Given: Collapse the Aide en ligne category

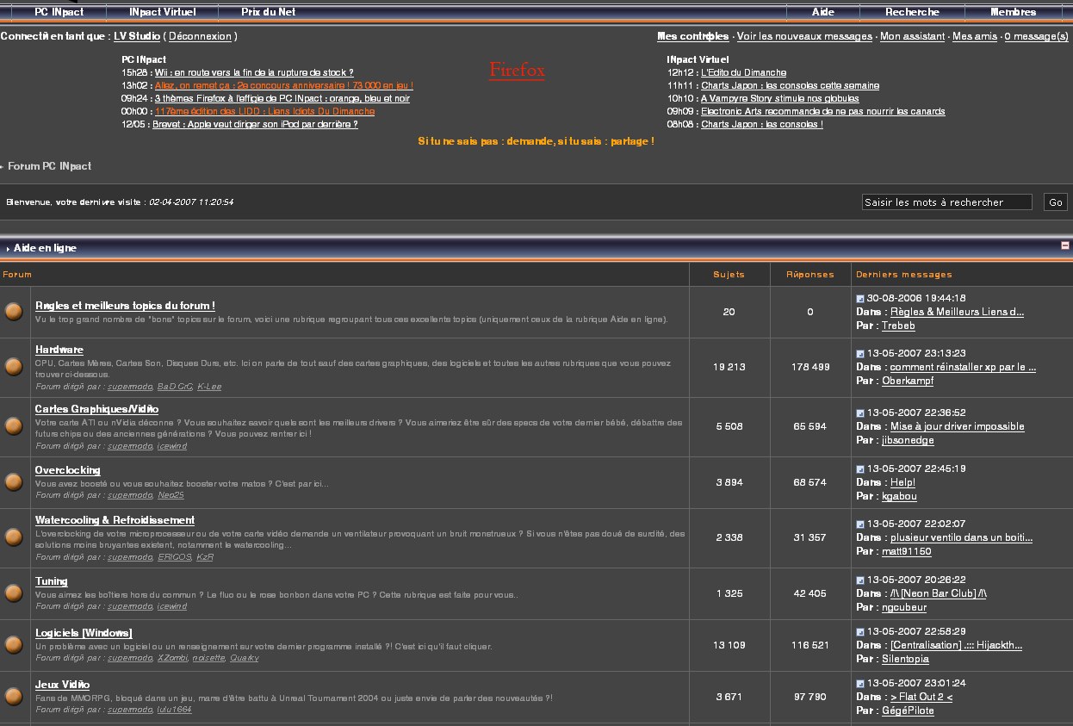Looking at the screenshot, I should tap(1065, 246).
